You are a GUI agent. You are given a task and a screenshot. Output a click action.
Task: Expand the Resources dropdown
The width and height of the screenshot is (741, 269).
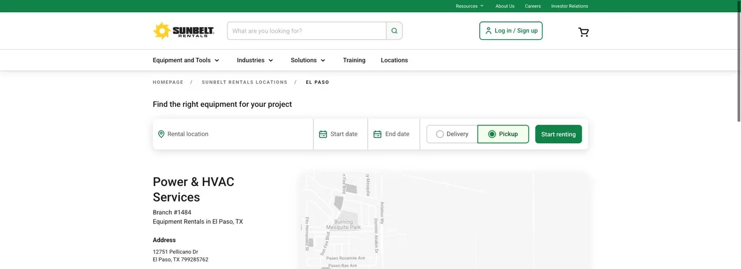469,6
